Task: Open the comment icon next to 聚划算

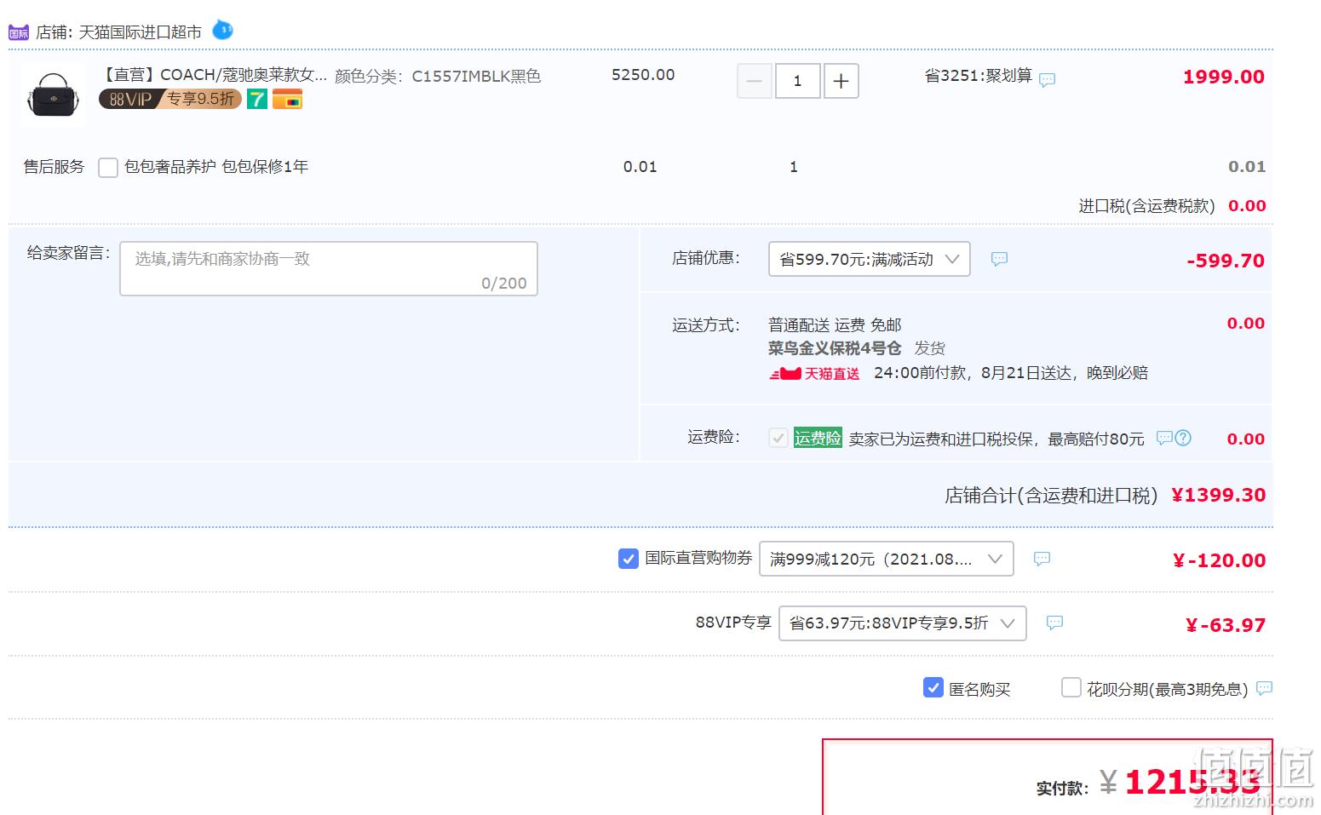Action: (1048, 79)
